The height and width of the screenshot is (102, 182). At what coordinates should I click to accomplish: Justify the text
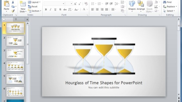tap(107, 9)
